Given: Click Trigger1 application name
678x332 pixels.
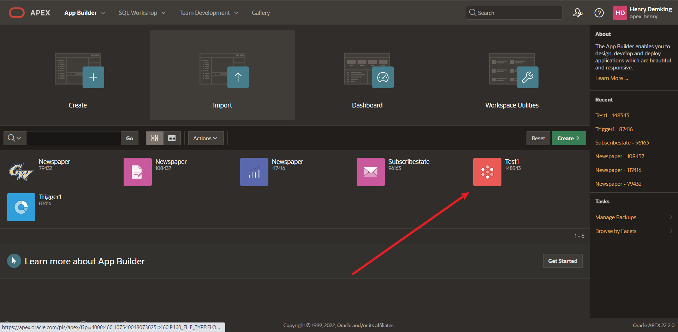Looking at the screenshot, I should 50,197.
